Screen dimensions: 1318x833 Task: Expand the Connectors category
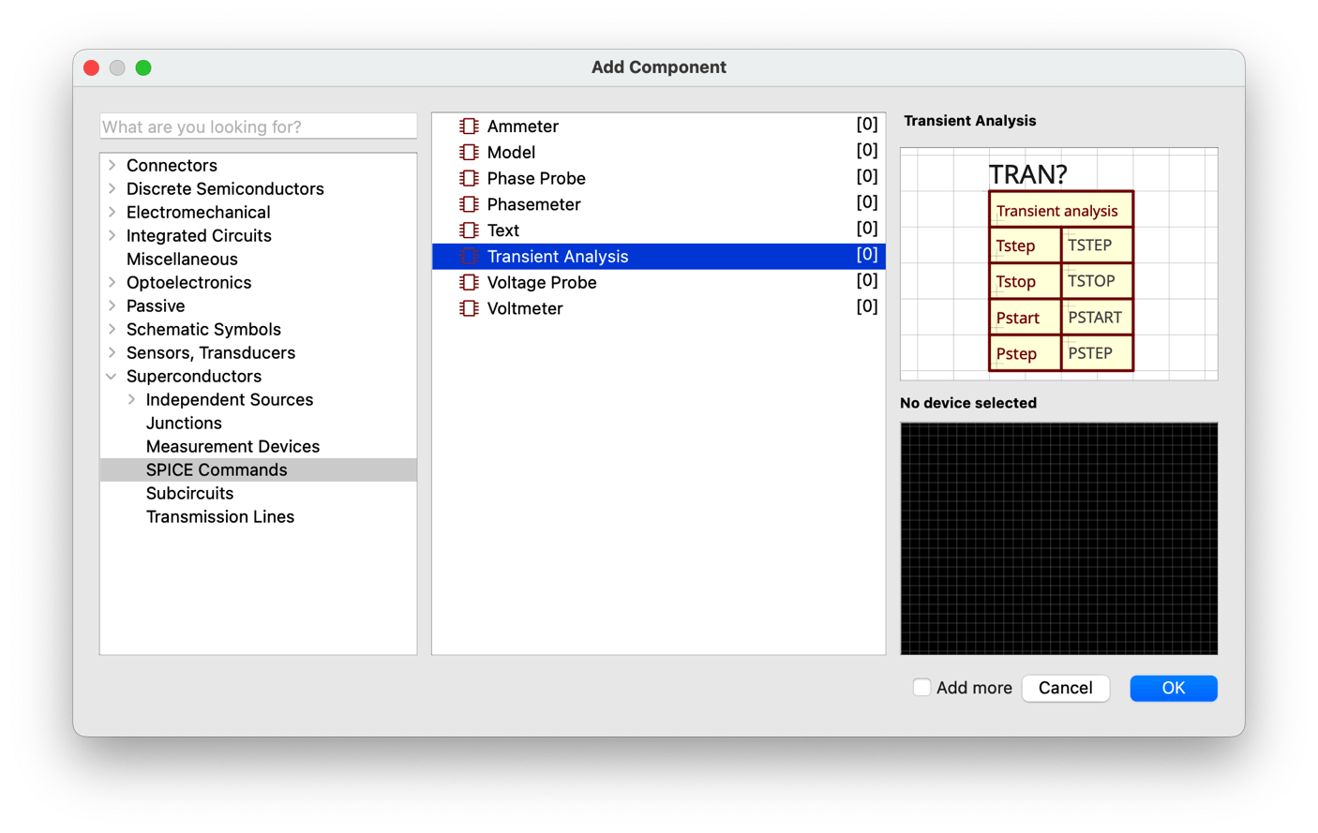coord(112,165)
